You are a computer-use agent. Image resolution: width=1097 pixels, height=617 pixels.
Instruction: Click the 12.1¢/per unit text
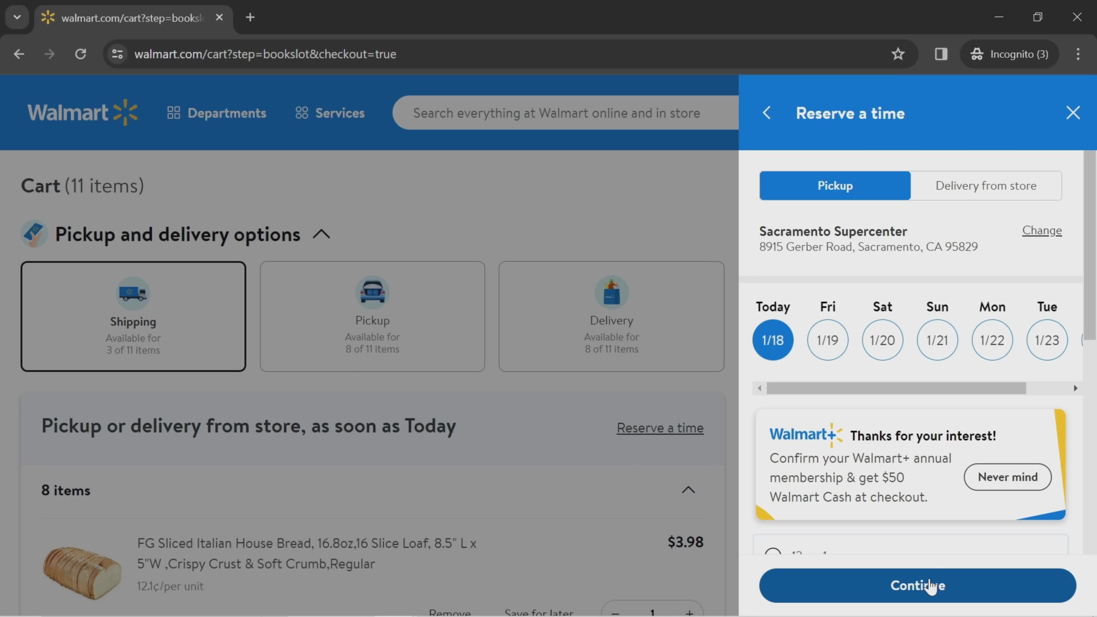tap(170, 586)
